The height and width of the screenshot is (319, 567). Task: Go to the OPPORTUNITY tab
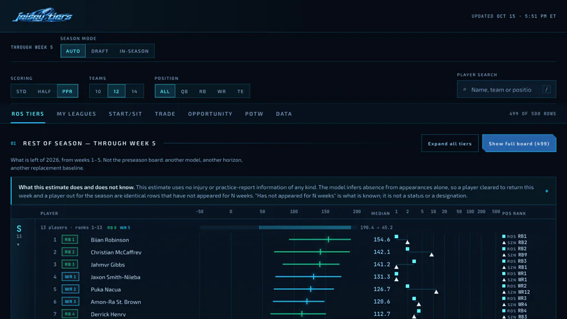(x=210, y=113)
